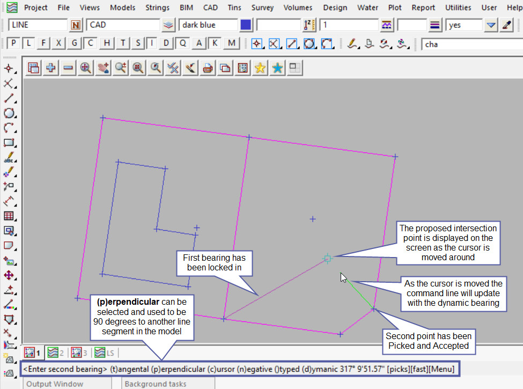523x389 pixels.
Task: Select the circle tool in sidebar
Action: (x=9, y=113)
